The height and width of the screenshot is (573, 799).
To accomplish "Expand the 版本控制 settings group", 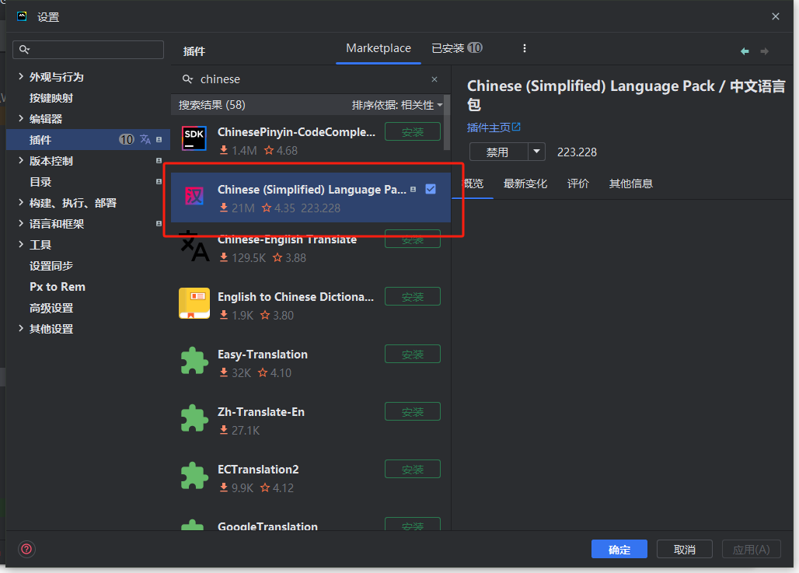I will (21, 161).
